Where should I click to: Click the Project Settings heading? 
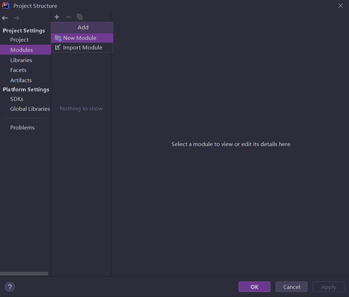[24, 30]
